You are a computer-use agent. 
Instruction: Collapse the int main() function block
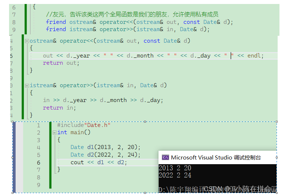point(54,133)
